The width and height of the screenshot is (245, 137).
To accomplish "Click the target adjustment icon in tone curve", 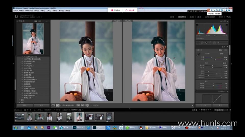I will pyautogui.click(x=197, y=95).
